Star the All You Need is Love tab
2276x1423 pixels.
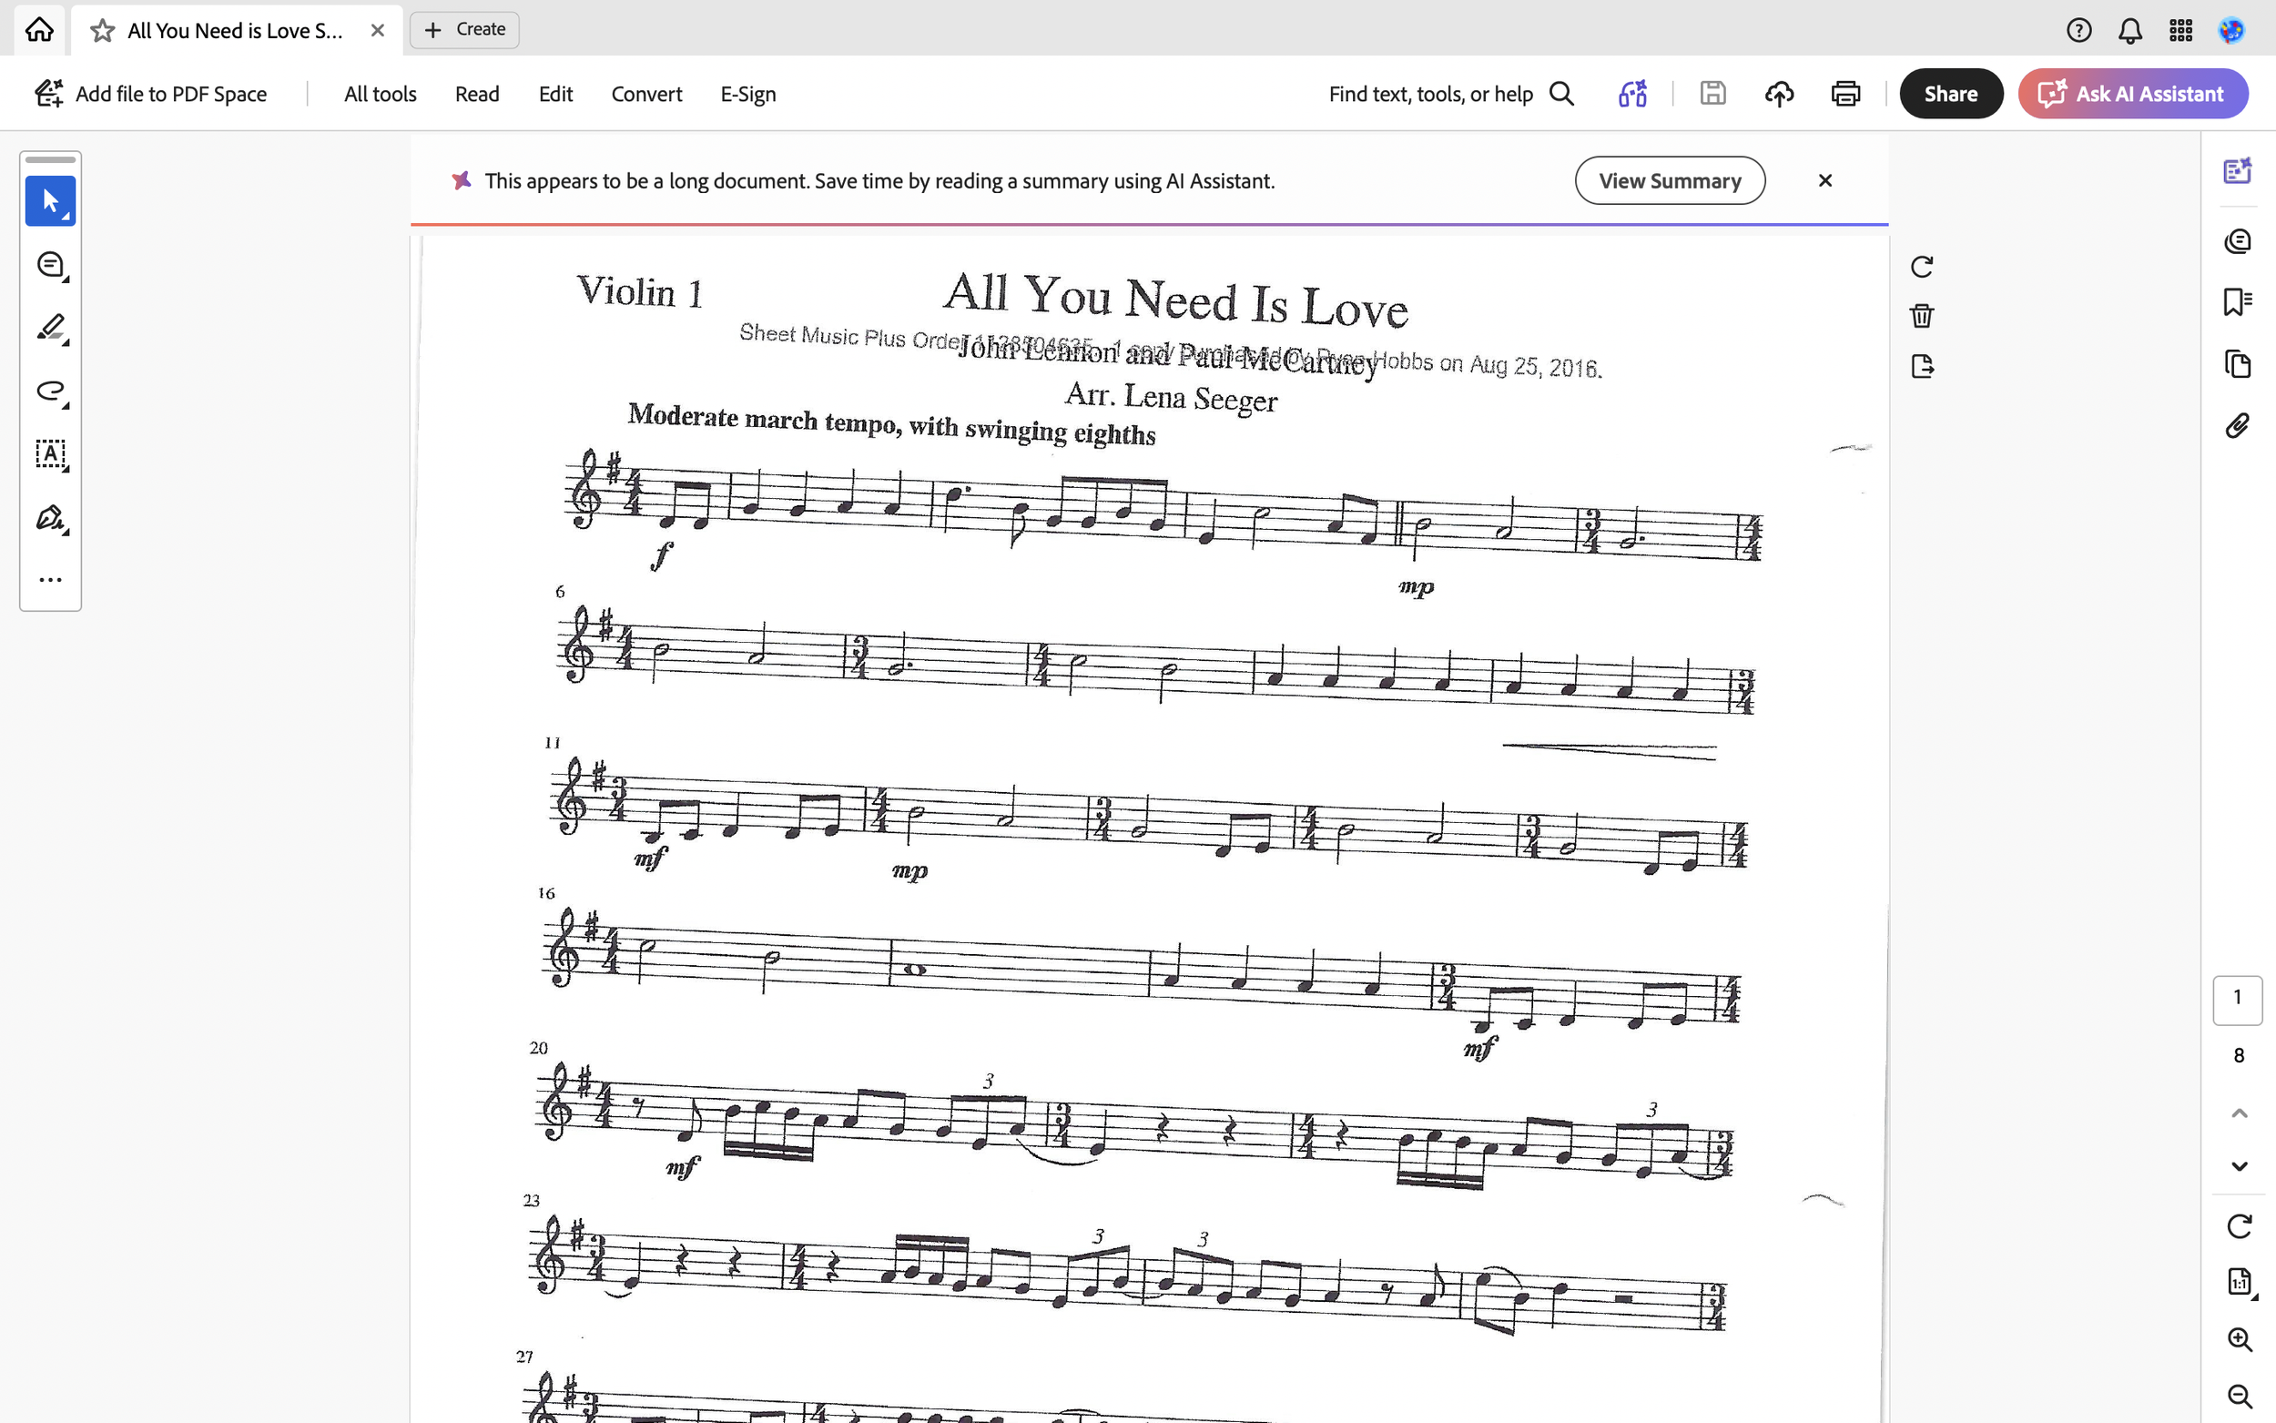click(x=103, y=31)
